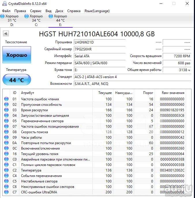Click the Наихудш... column header
Viewport: 195px width, 198px height.
(x=123, y=93)
